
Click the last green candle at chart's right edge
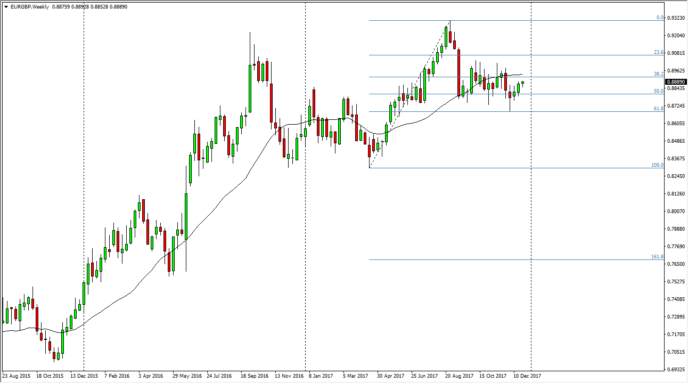pos(522,83)
